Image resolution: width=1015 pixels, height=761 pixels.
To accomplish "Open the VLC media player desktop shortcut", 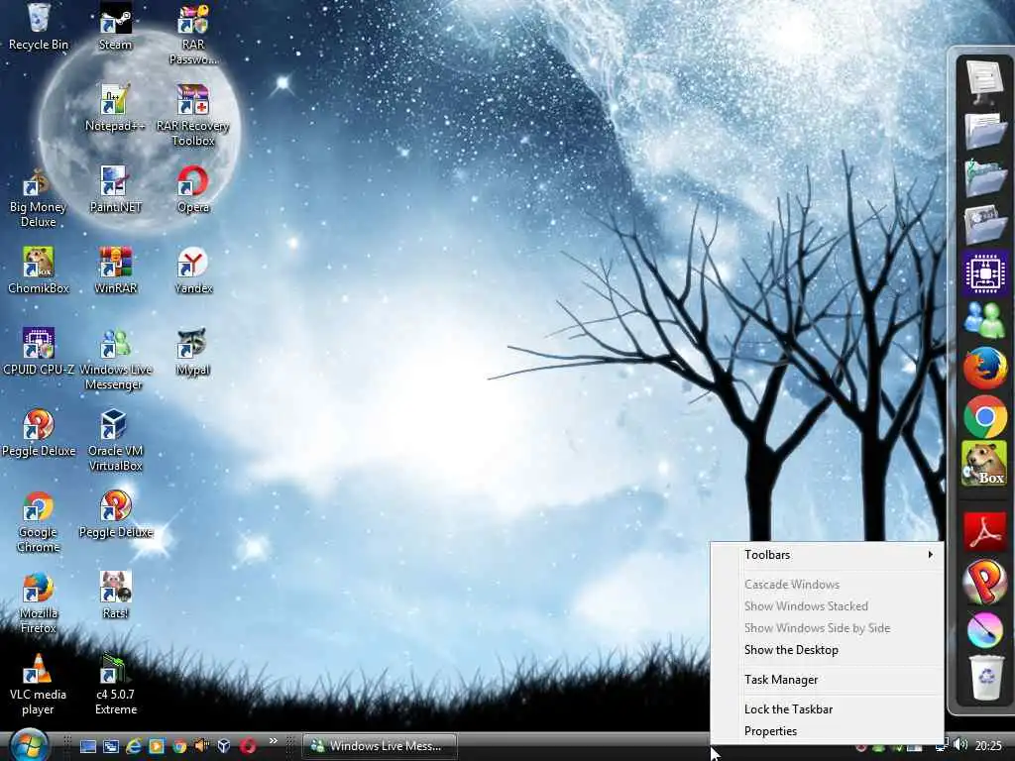I will tap(39, 685).
